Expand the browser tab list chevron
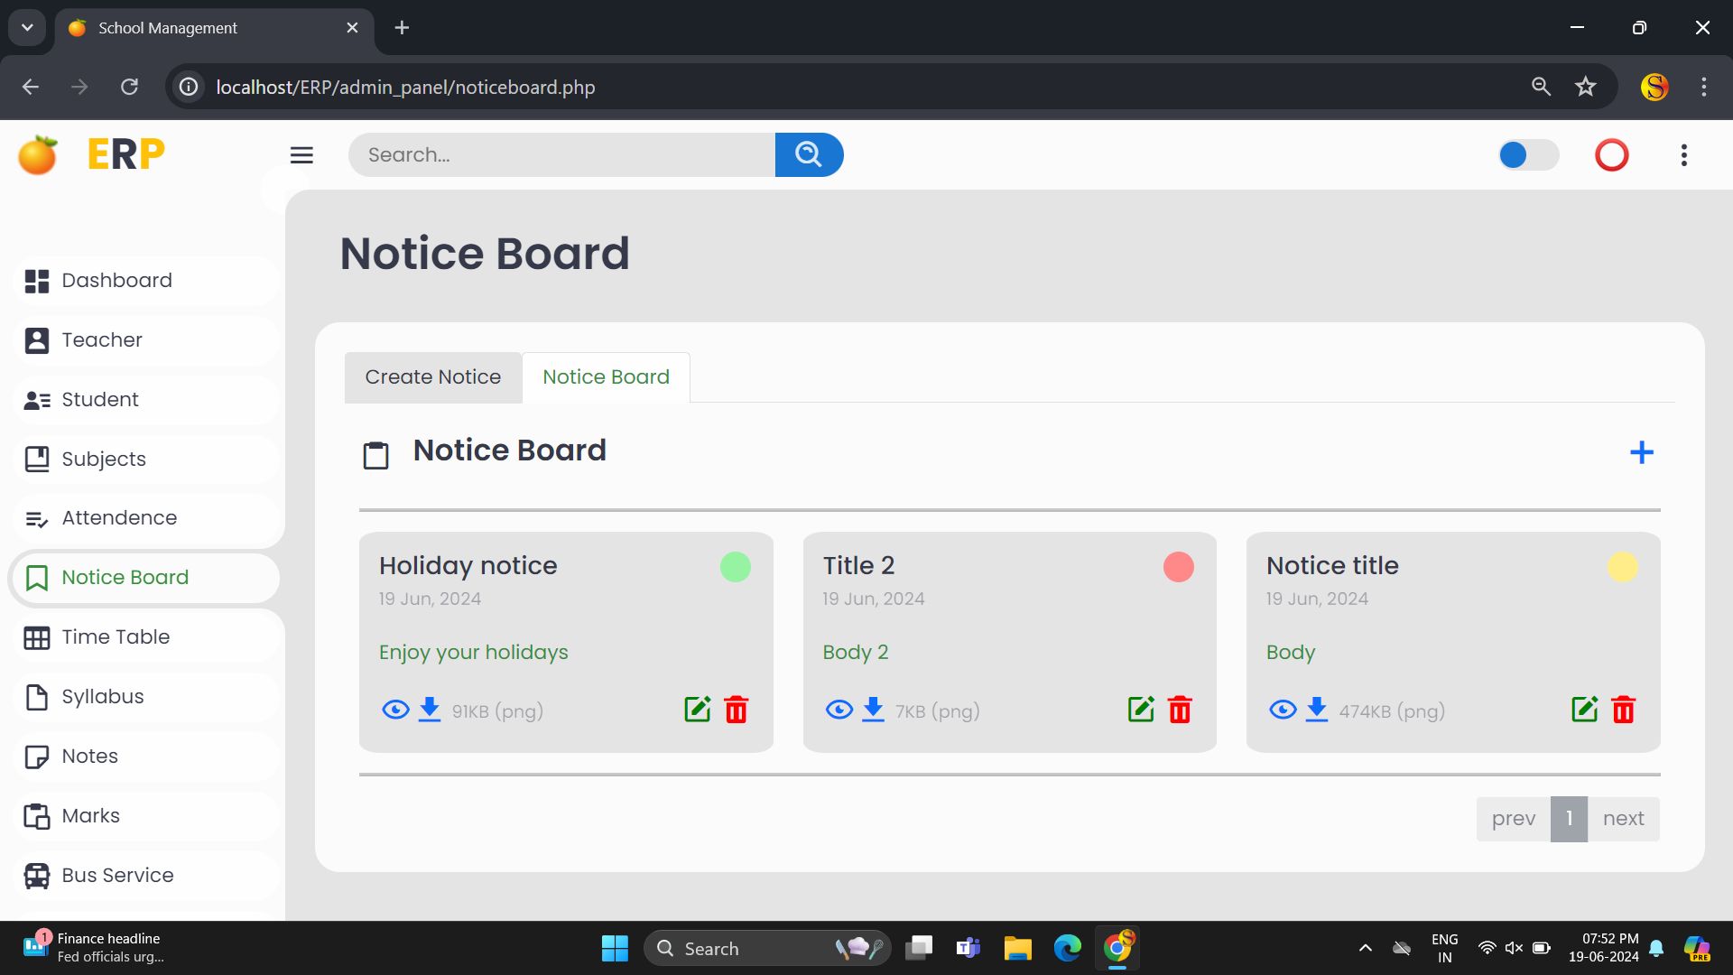Viewport: 1733px width, 975px height. (x=27, y=27)
